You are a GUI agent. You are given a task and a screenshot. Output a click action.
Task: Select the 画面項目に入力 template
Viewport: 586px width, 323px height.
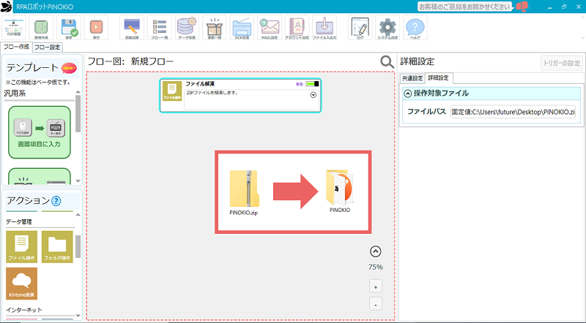pyautogui.click(x=40, y=132)
